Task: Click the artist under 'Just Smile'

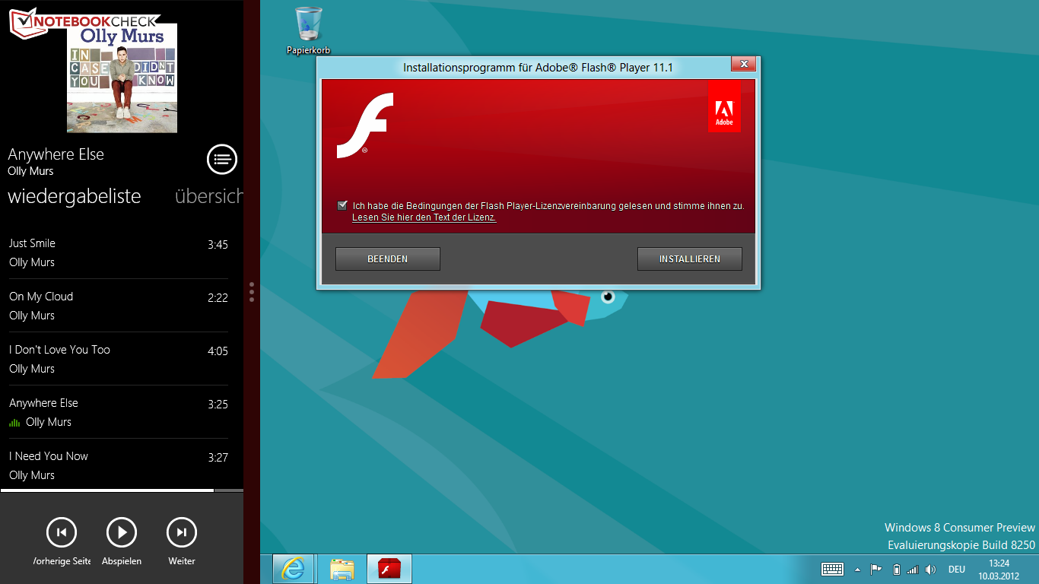Action: 32,262
